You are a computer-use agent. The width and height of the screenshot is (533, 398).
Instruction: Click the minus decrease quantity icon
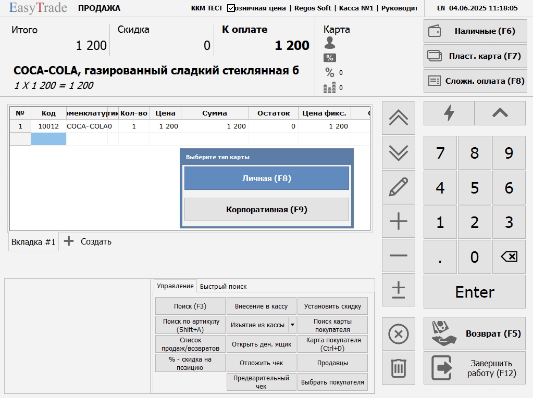[399, 256]
